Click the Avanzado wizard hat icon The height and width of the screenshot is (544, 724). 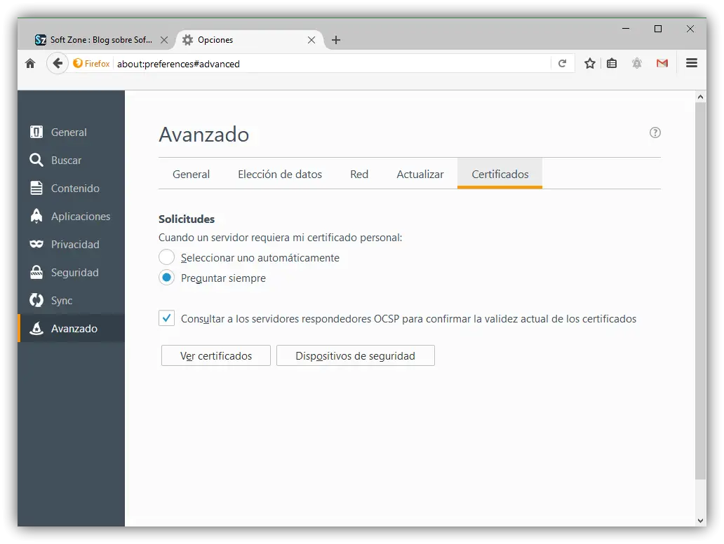pyautogui.click(x=36, y=328)
